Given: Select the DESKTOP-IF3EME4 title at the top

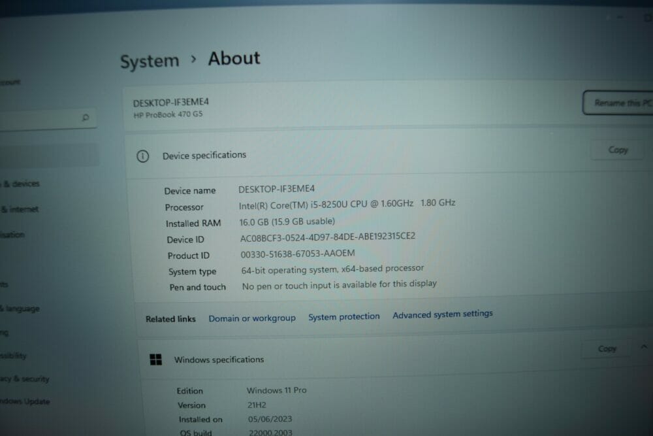Looking at the screenshot, I should click(170, 102).
